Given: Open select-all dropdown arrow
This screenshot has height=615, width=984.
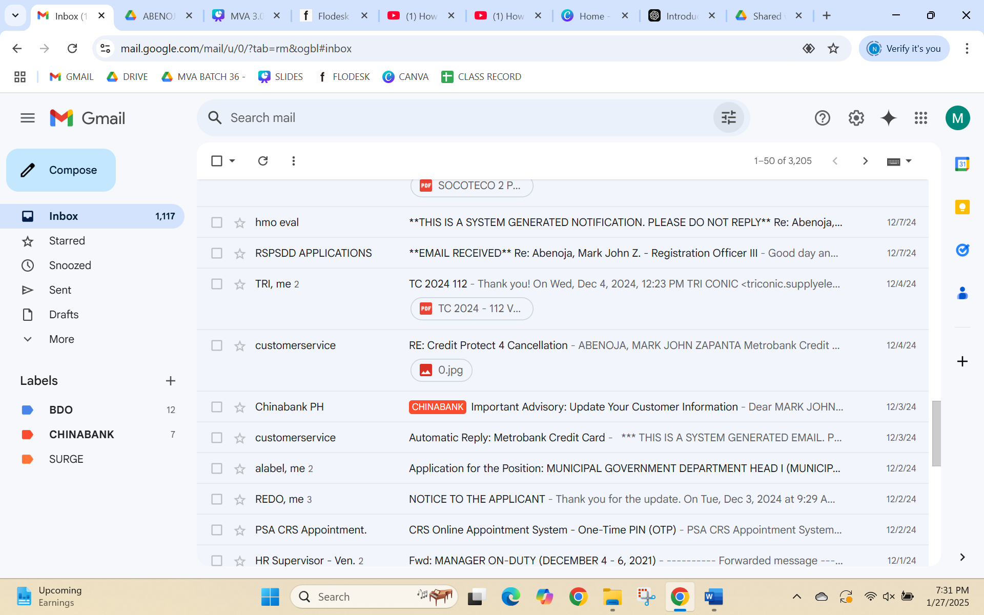Looking at the screenshot, I should tap(232, 161).
